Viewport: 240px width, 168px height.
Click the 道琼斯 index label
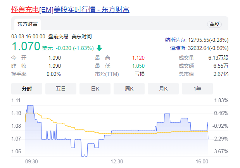click(x=178, y=48)
